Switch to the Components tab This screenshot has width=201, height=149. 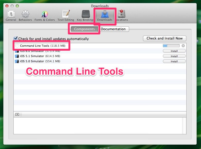point(84,29)
